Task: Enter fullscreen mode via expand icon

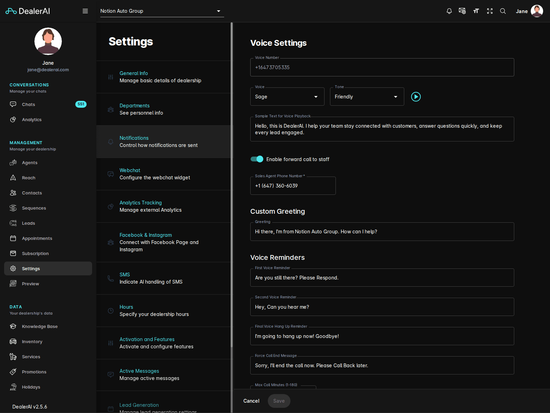Action: pos(489,11)
